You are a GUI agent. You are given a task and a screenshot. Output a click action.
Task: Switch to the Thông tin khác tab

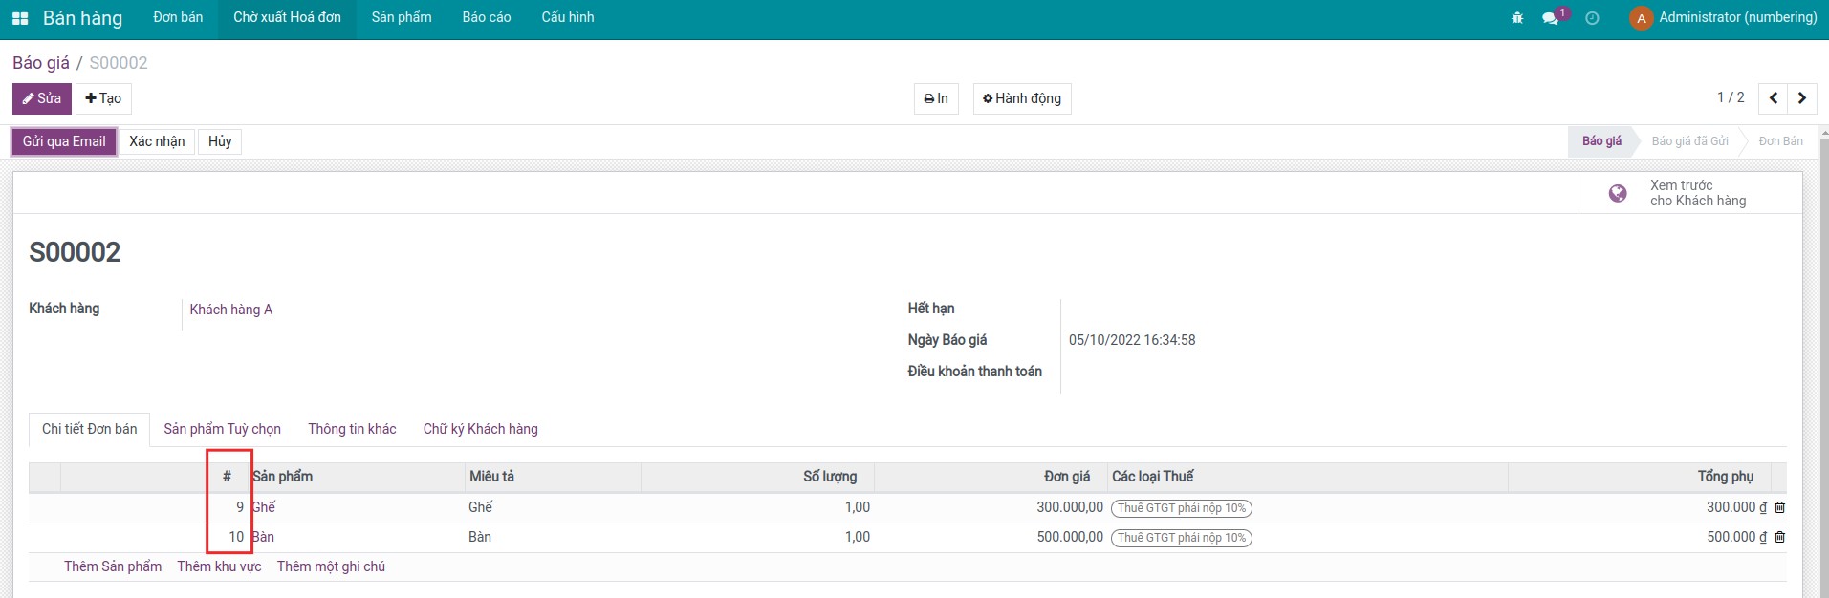click(352, 429)
